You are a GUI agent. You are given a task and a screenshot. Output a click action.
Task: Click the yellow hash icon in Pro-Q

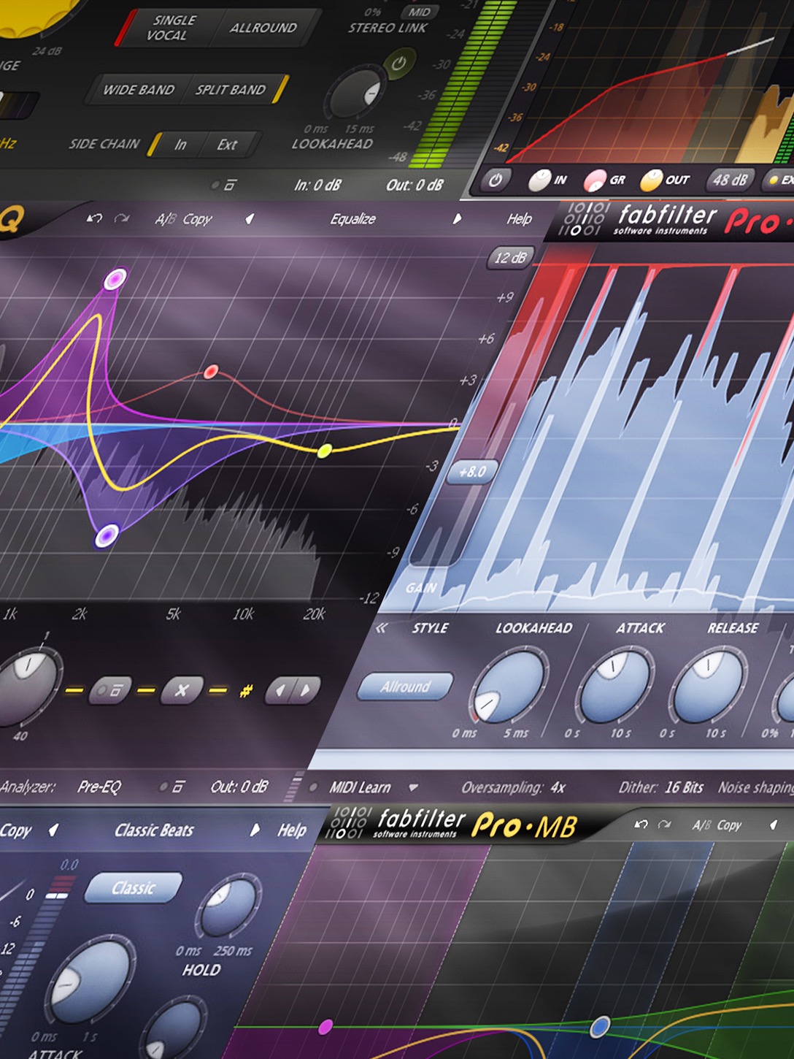click(246, 689)
